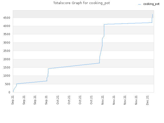Click the line's steep rise near 2500
The width and height of the screenshot is (164, 123).
click(x=101, y=51)
